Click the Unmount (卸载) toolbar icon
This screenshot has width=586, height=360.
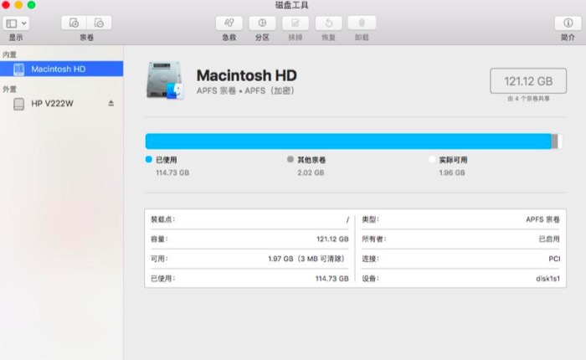tap(362, 23)
